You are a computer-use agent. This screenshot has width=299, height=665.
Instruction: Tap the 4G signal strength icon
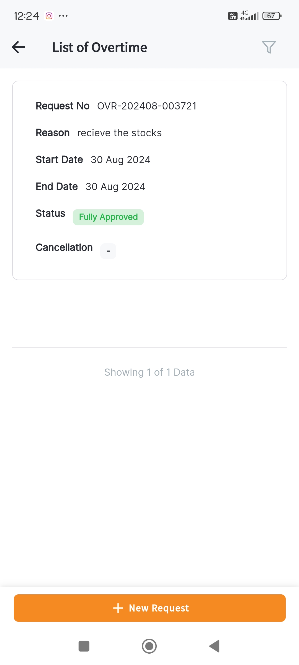point(249,16)
